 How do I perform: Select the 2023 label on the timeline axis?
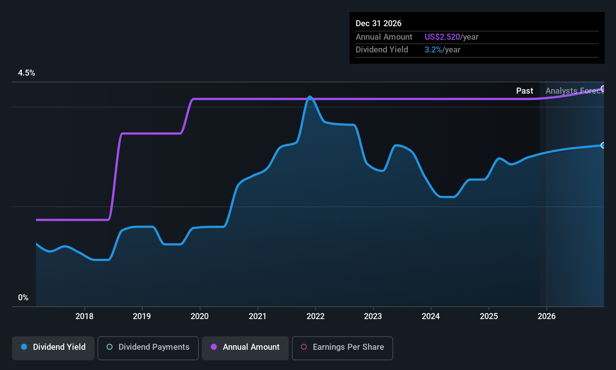pos(373,316)
